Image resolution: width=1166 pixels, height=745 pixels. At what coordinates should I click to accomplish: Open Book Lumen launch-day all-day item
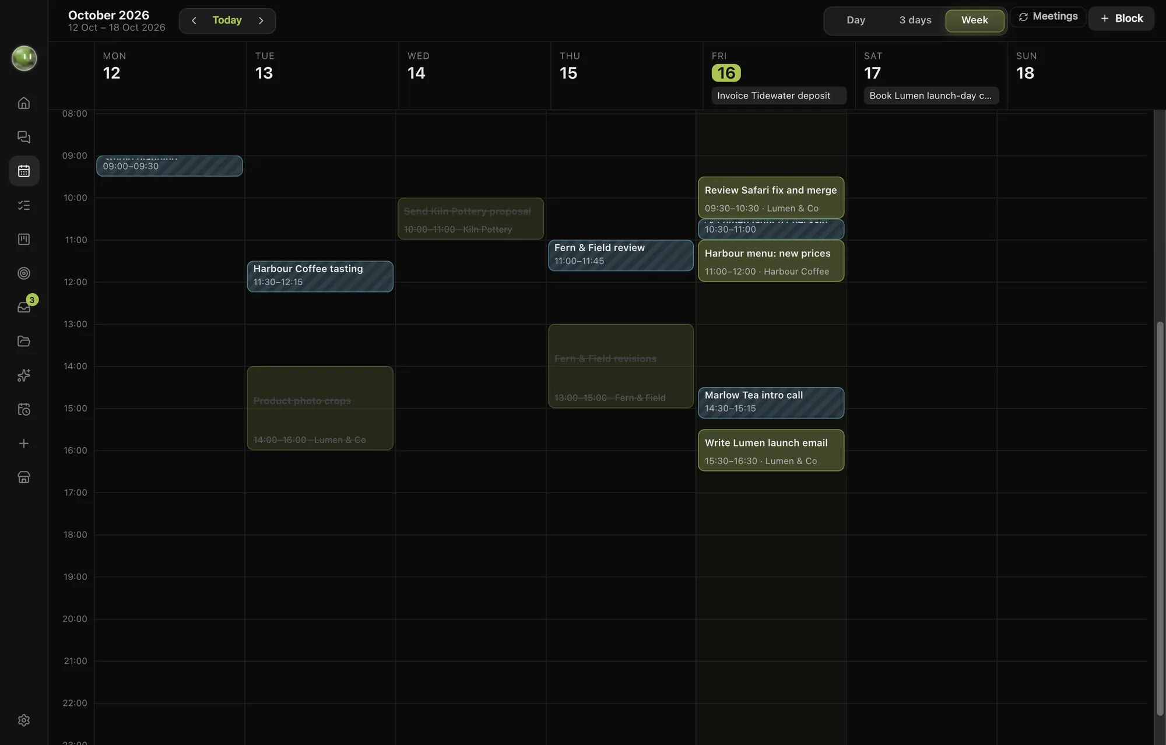[931, 96]
